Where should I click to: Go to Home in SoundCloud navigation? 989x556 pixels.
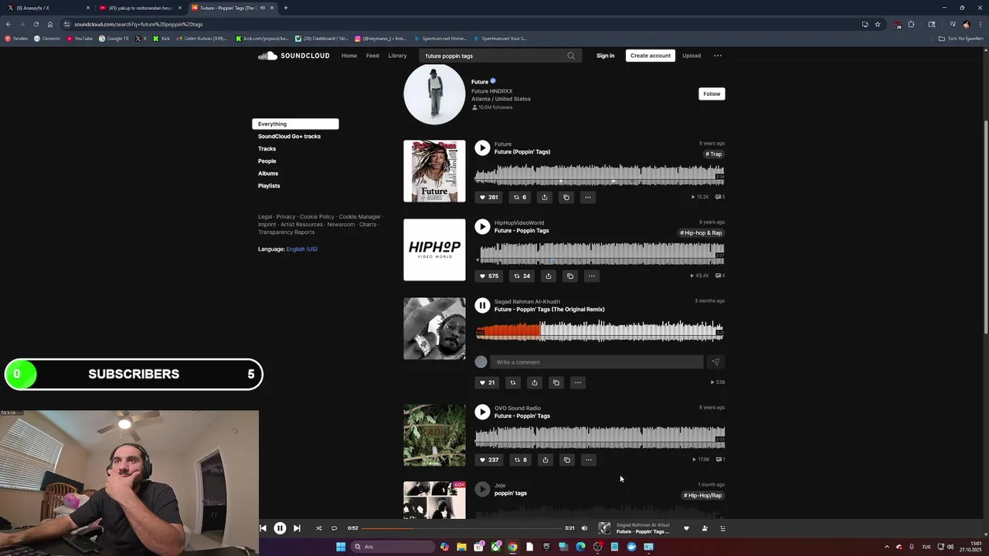[349, 56]
